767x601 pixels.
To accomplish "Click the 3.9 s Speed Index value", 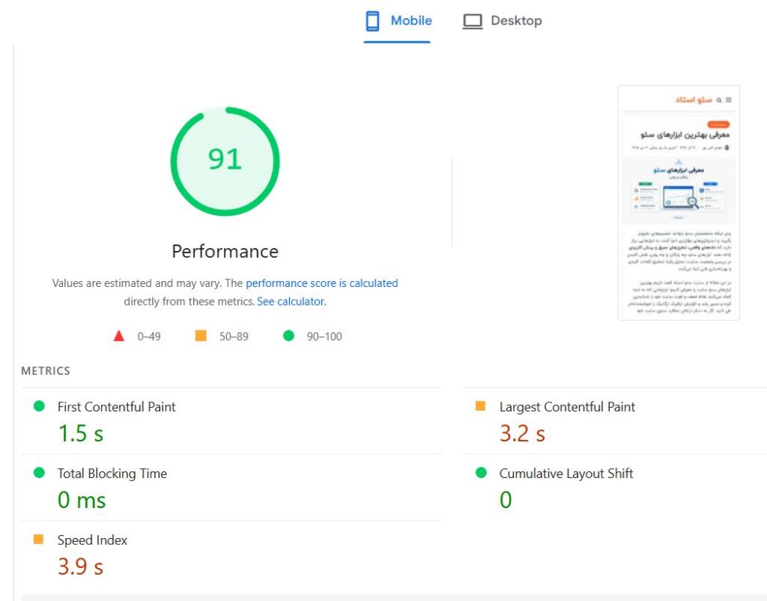I will pos(81,567).
